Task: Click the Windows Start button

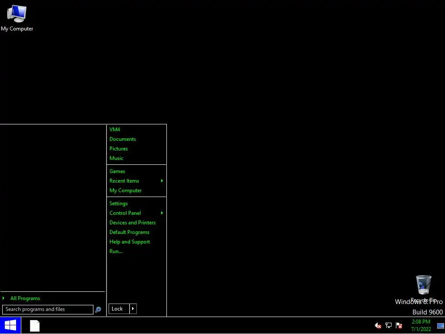Action: click(x=10, y=325)
